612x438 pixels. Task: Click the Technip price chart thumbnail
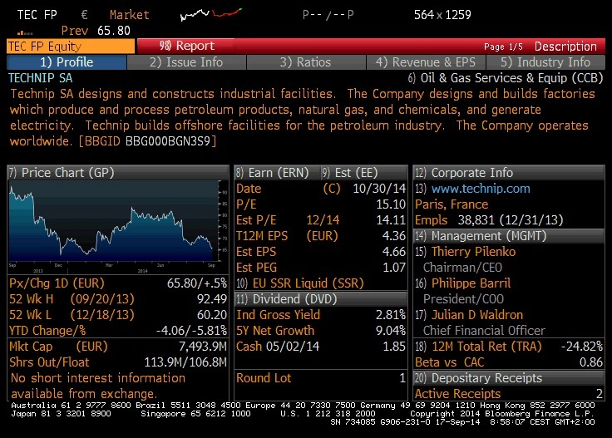(x=118, y=227)
